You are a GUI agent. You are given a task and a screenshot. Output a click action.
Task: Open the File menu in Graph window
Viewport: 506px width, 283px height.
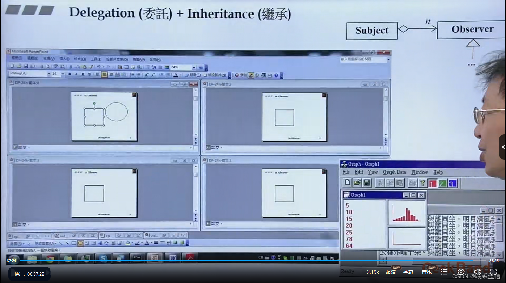coord(346,172)
